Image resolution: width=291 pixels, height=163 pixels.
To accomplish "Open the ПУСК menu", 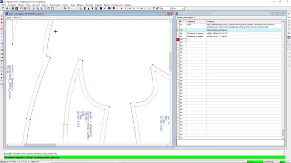I will [3, 5].
